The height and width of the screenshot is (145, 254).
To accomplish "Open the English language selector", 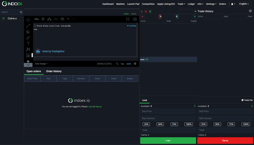I will [244, 4].
